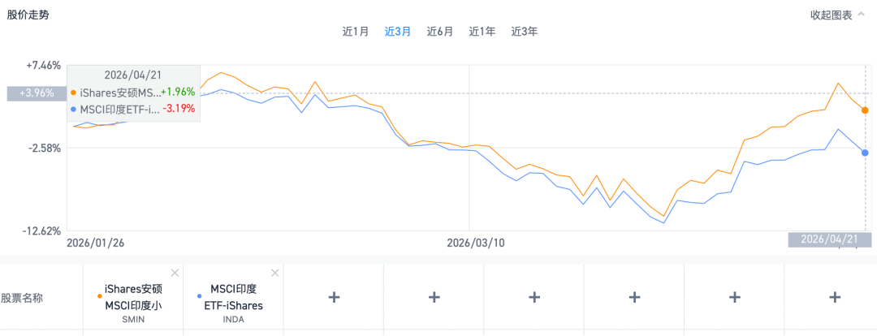Image resolution: width=877 pixels, height=336 pixels.
Task: Click the blue endpoint marker on INDA line
Action: pyautogui.click(x=865, y=153)
